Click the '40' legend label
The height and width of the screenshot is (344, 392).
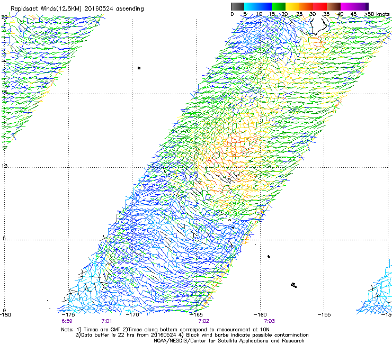click(340, 14)
